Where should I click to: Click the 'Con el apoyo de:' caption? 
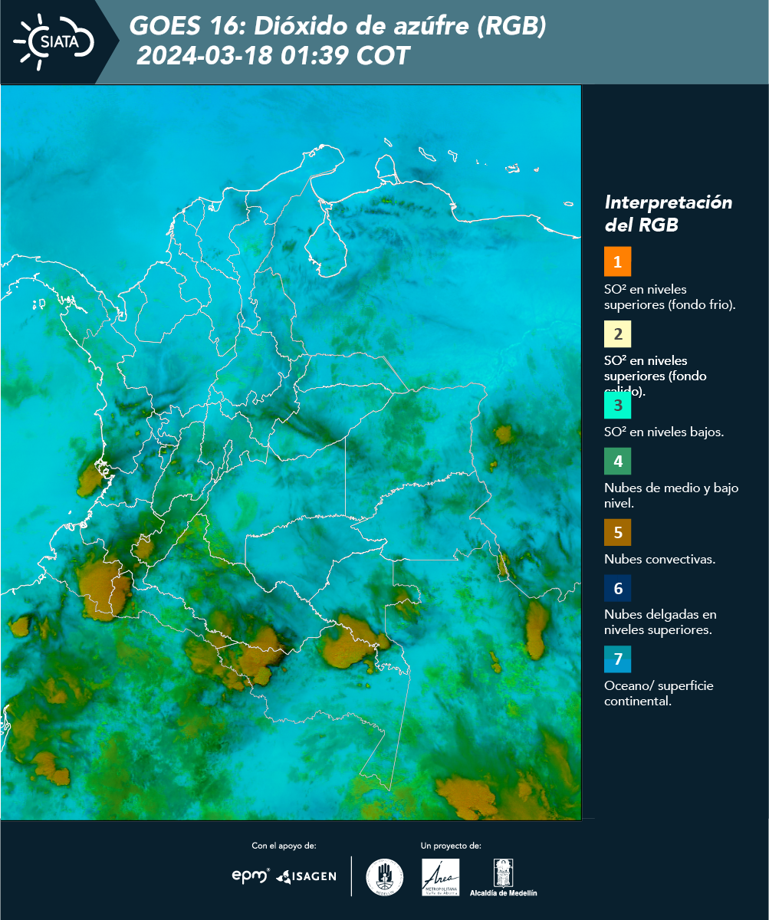pos(284,846)
